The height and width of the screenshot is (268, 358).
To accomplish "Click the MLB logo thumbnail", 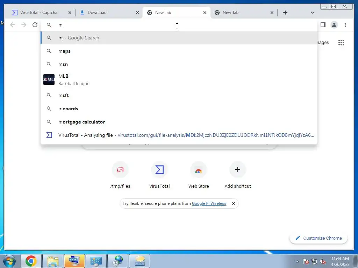I will pos(49,80).
